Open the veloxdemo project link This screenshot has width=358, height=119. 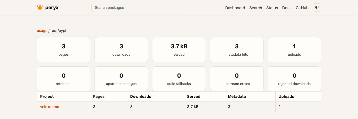[x=50, y=107]
